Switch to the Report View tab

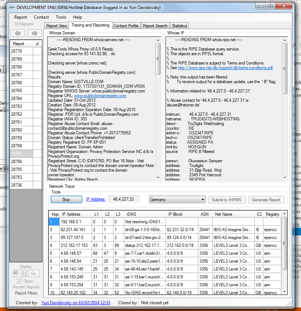tap(56, 26)
